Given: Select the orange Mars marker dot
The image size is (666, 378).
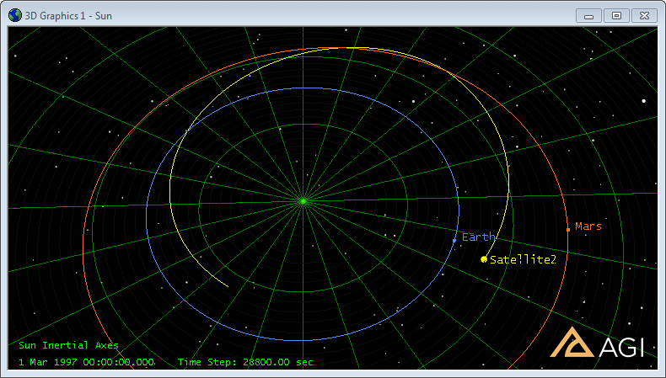Looking at the screenshot, I should pyautogui.click(x=568, y=229).
